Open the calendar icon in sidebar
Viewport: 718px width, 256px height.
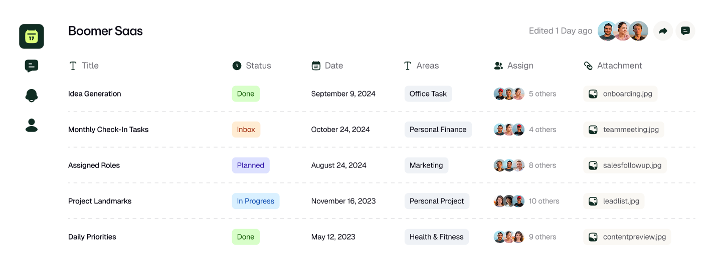click(x=32, y=36)
